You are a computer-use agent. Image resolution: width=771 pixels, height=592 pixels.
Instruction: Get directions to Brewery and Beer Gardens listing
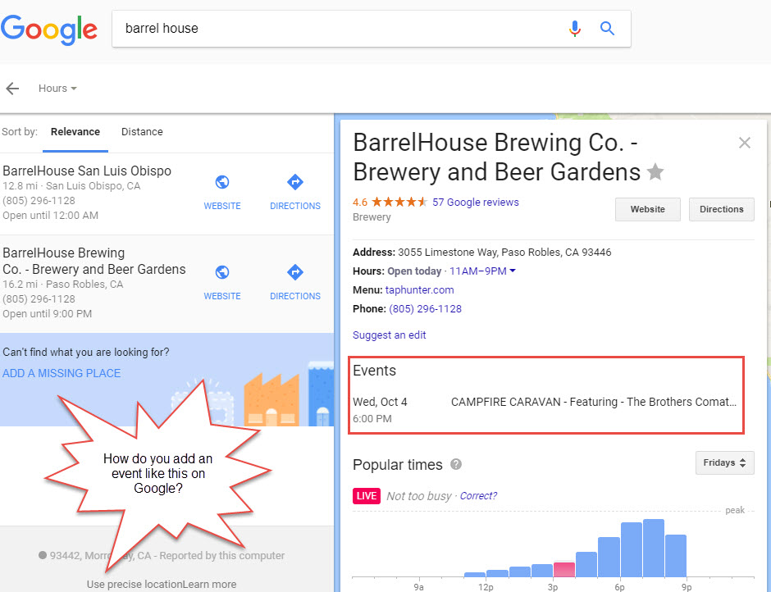pos(295,282)
